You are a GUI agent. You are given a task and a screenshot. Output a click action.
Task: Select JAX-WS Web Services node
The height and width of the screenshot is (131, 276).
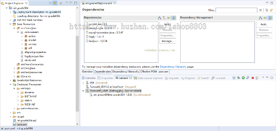pyautogui.click(x=28, y=20)
